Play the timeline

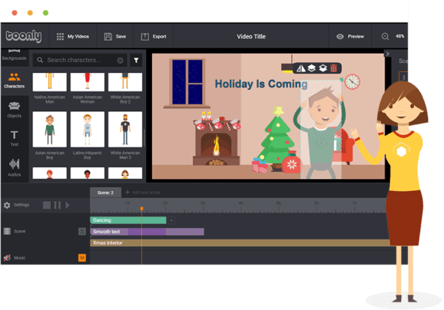click(68, 205)
